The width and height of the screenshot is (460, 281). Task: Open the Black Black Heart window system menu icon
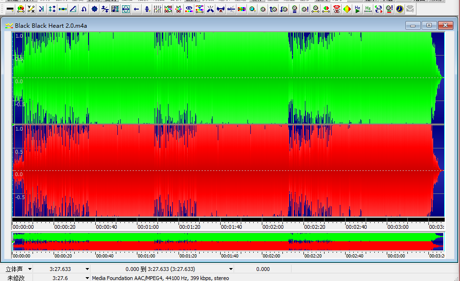[9, 25]
